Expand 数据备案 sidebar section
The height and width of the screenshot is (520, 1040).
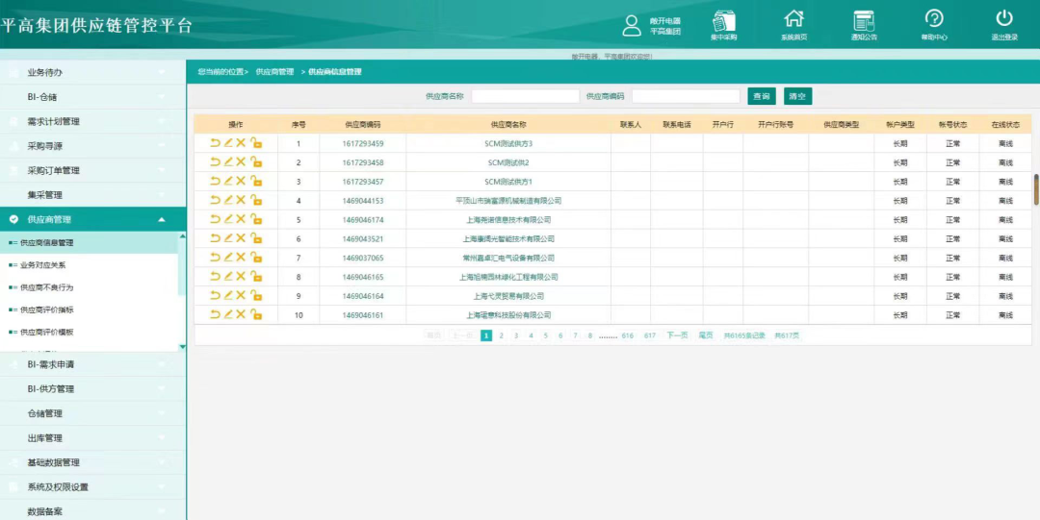click(x=92, y=511)
